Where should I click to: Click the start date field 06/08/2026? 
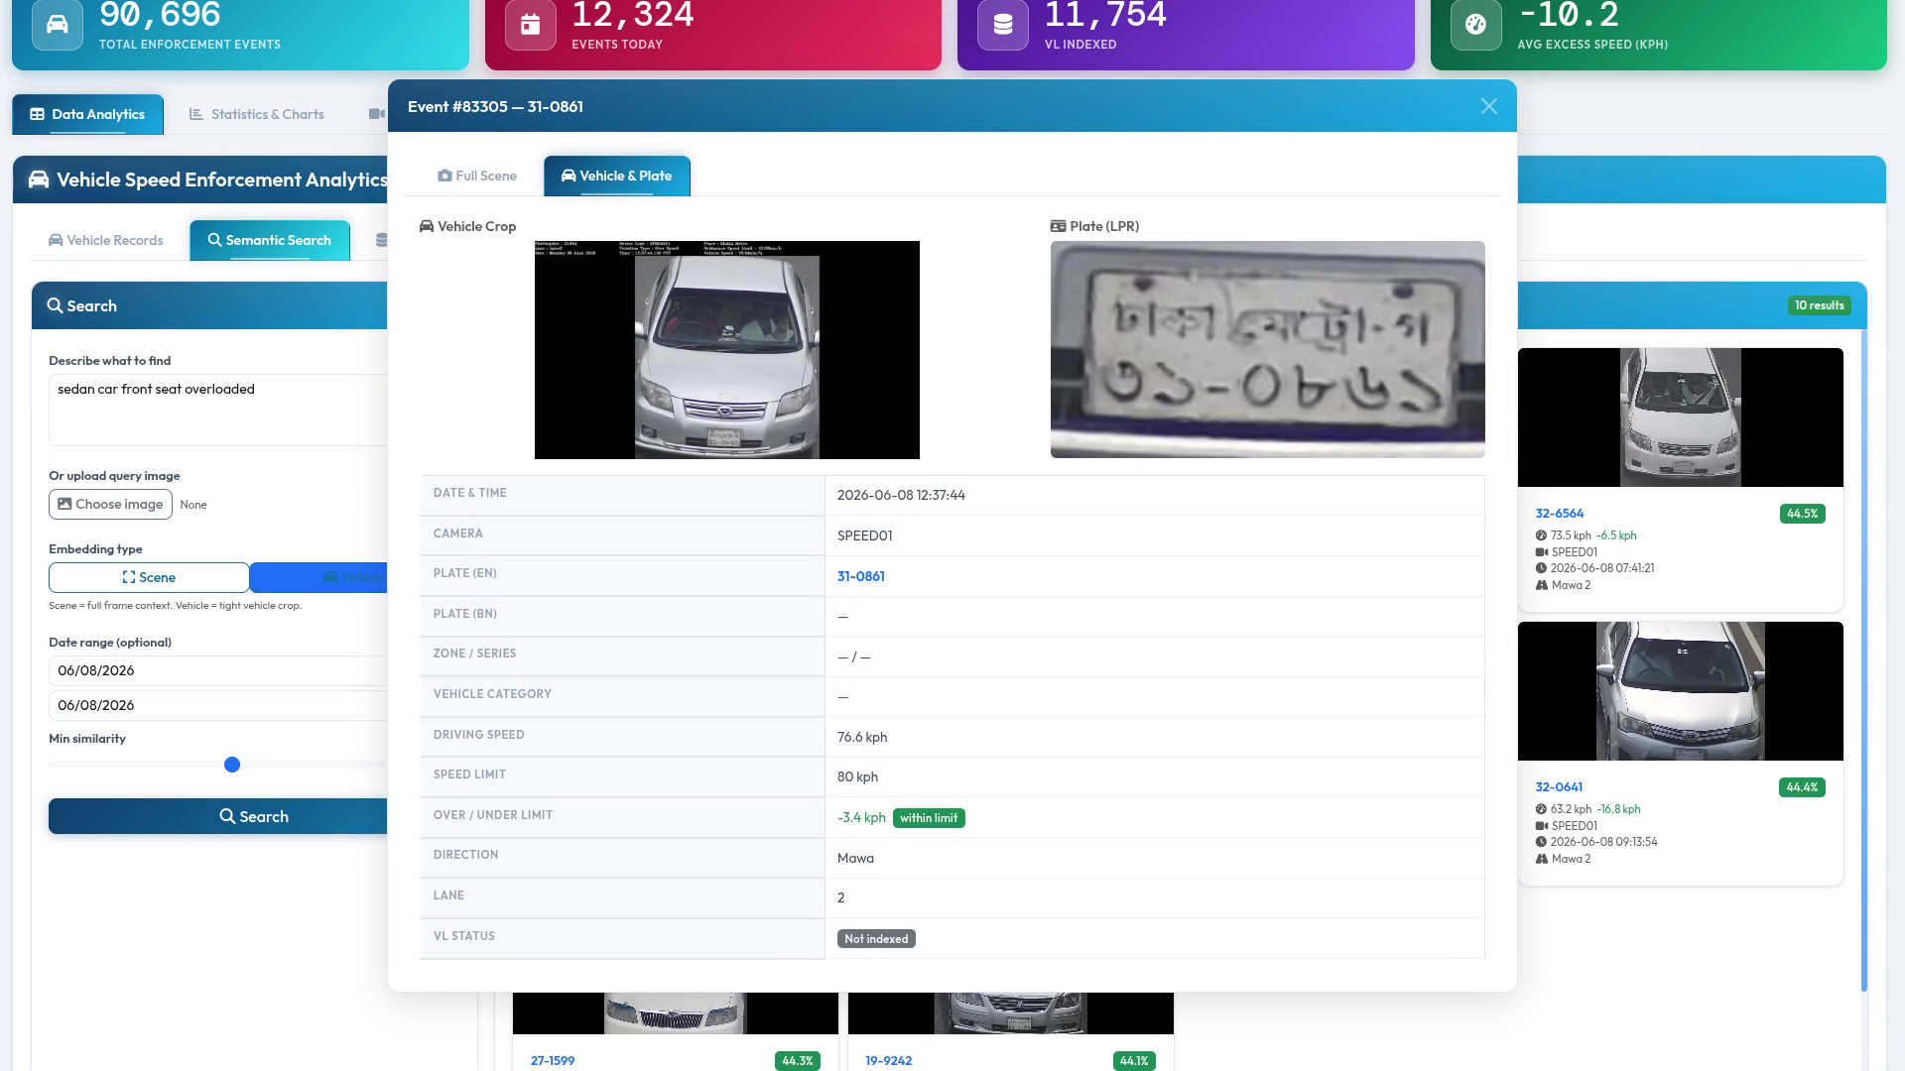pos(218,670)
